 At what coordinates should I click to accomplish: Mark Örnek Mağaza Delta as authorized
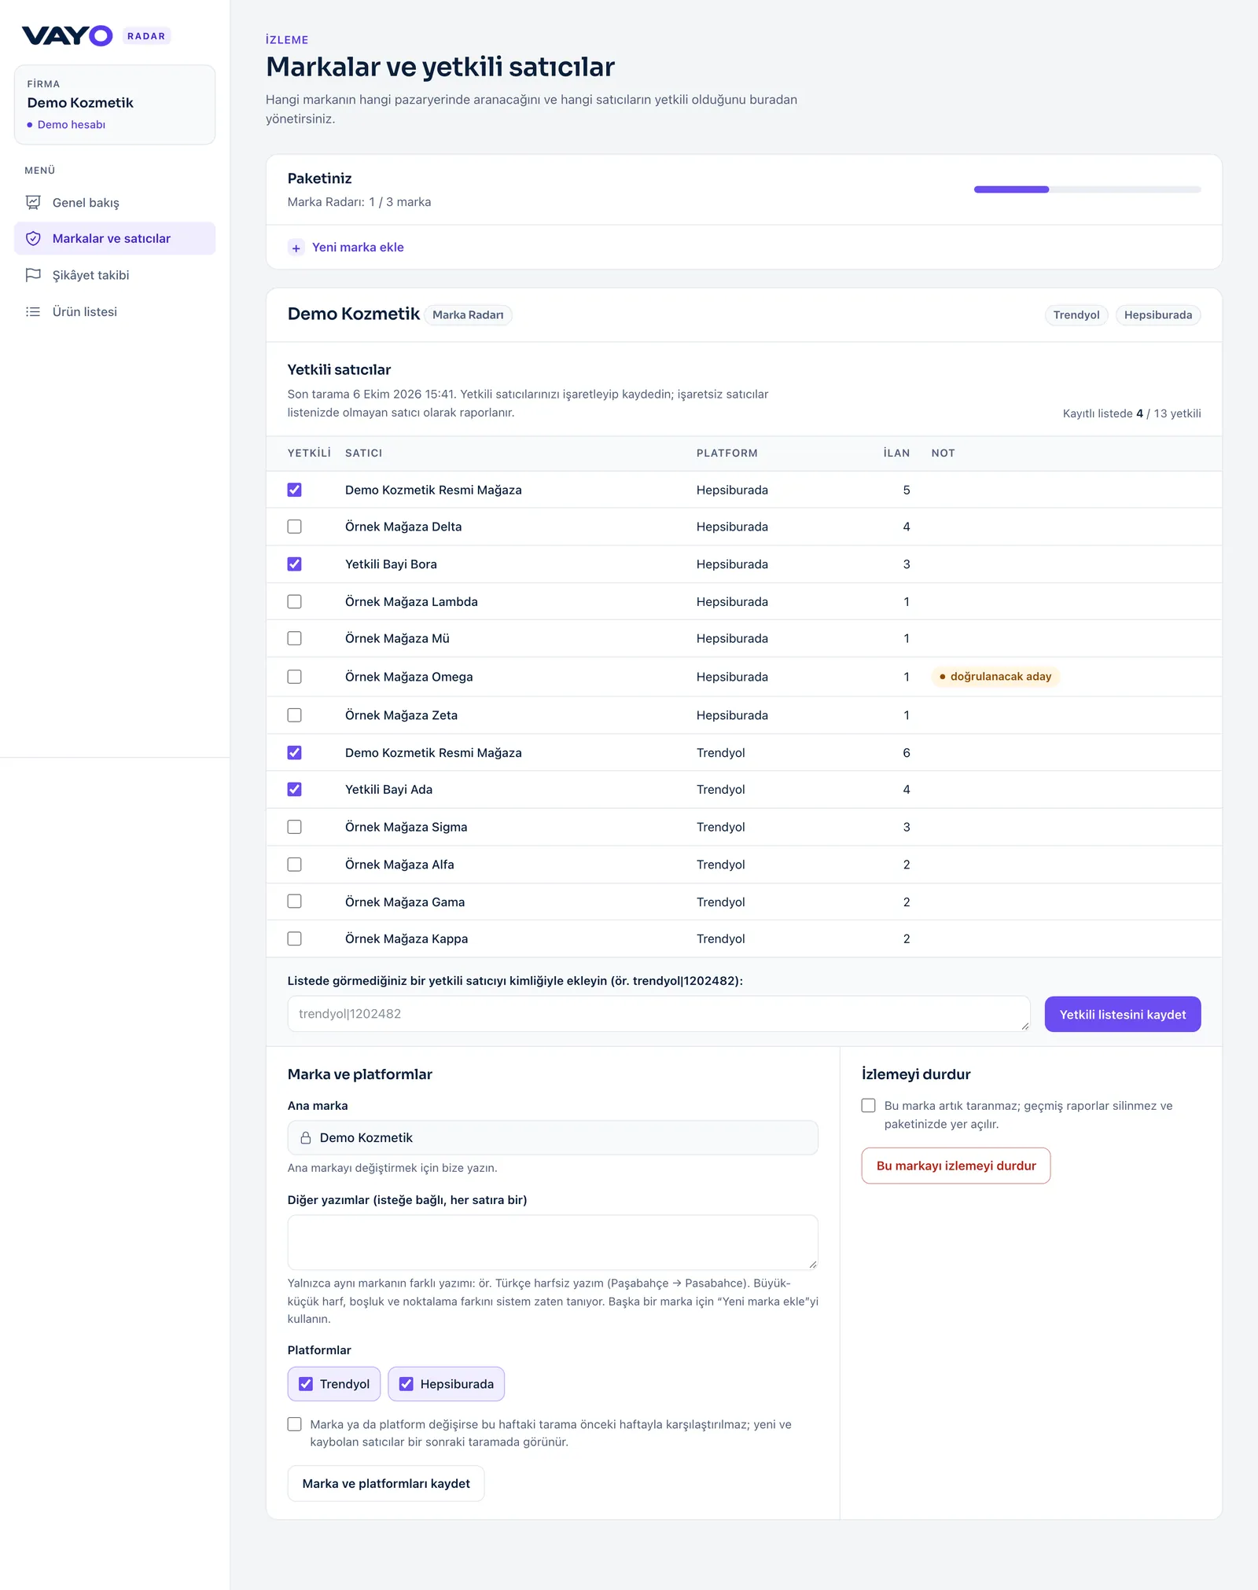295,527
